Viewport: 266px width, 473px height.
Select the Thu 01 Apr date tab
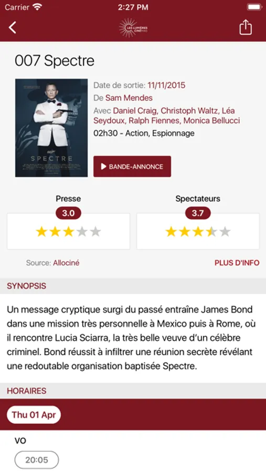(34, 415)
